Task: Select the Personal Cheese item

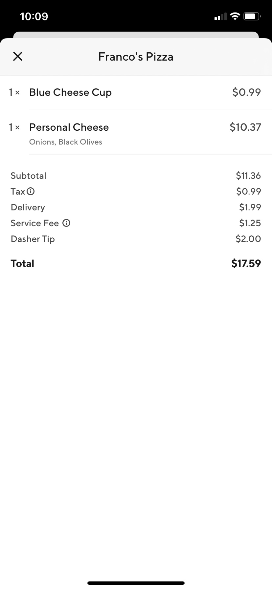Action: (69, 127)
